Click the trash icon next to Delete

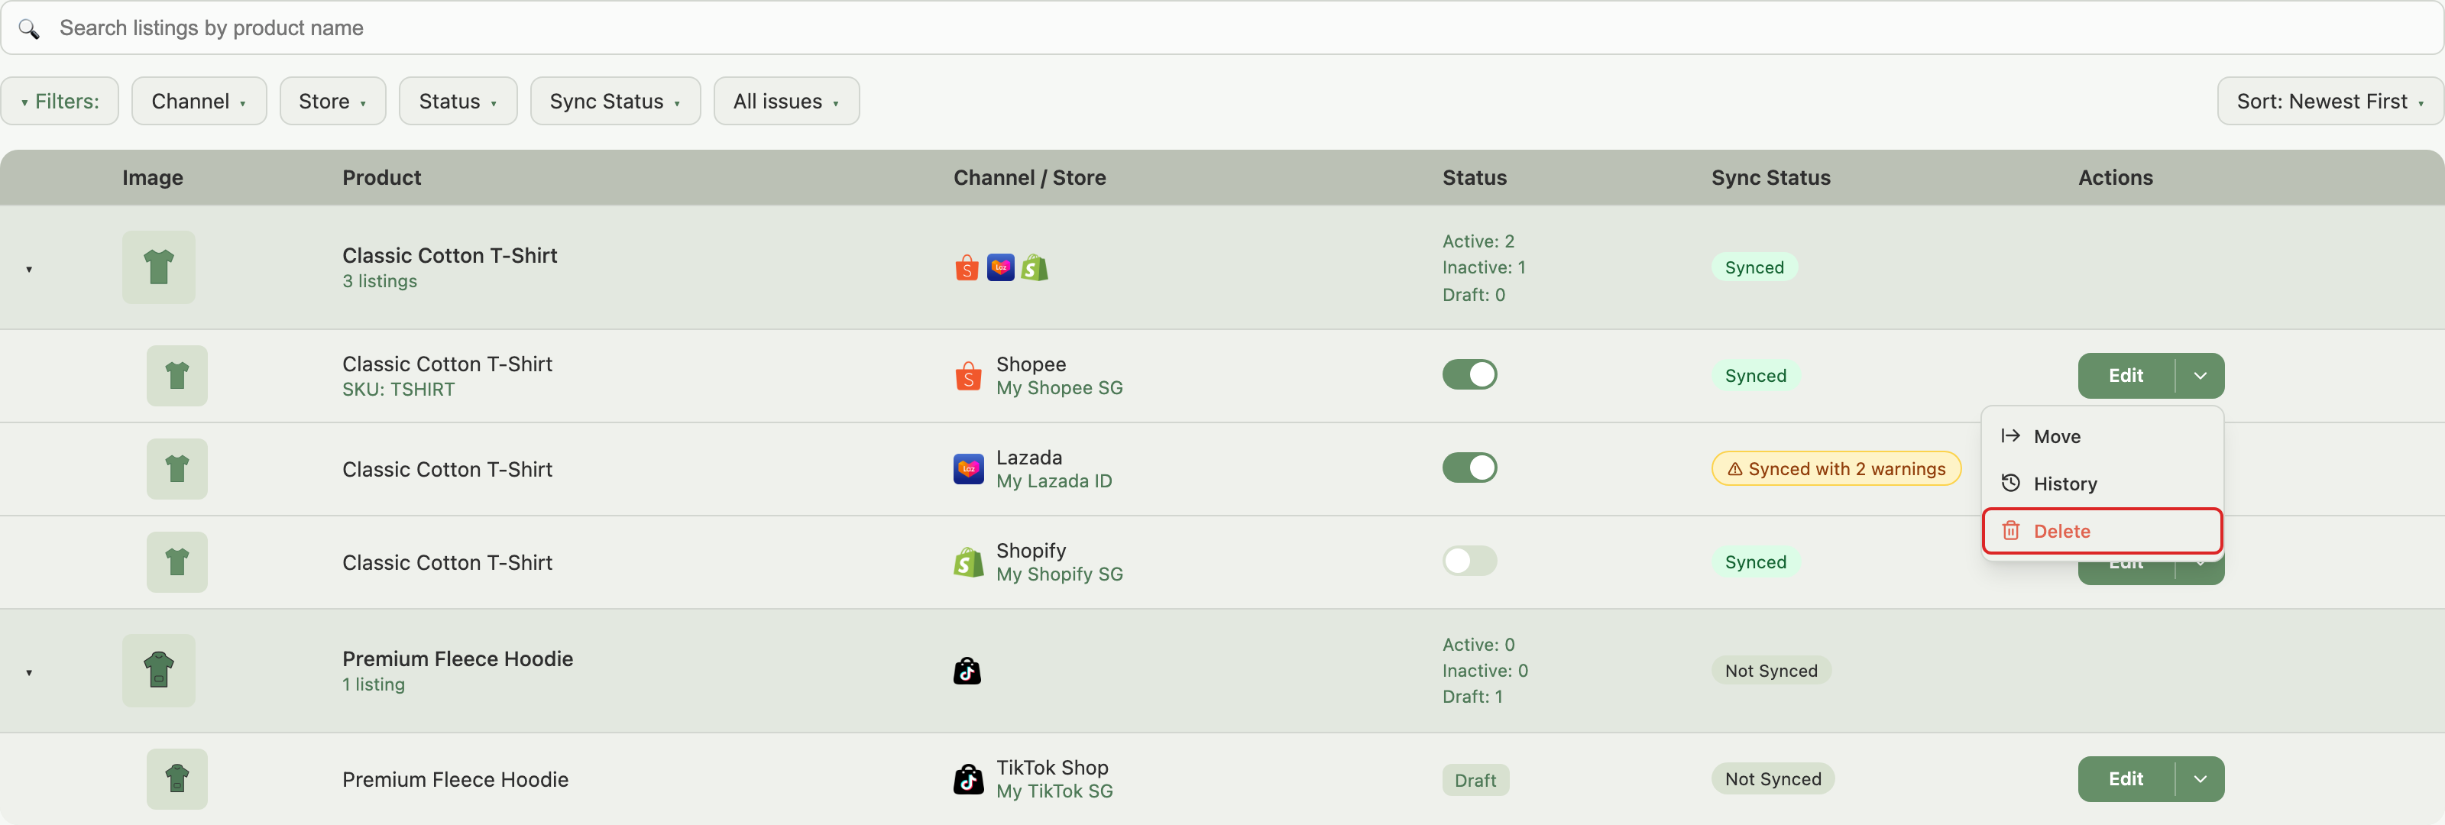click(x=2010, y=531)
